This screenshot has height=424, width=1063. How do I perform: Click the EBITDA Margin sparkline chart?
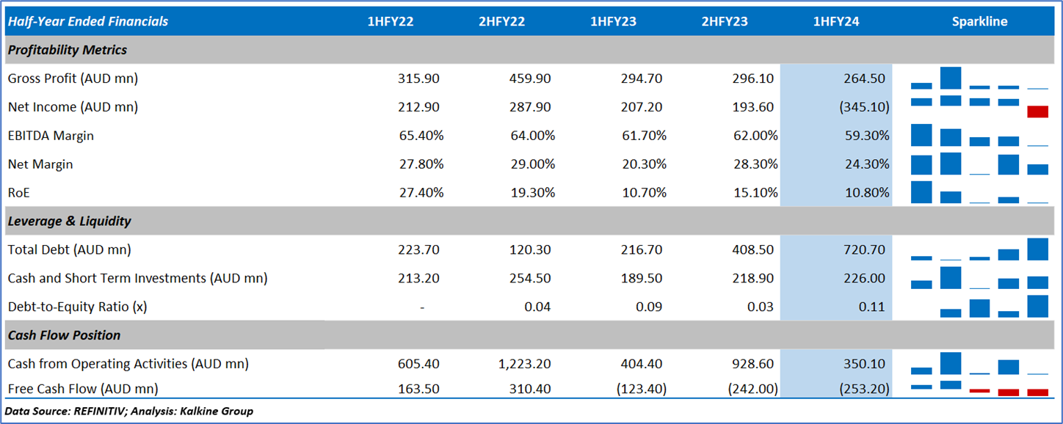tap(979, 136)
